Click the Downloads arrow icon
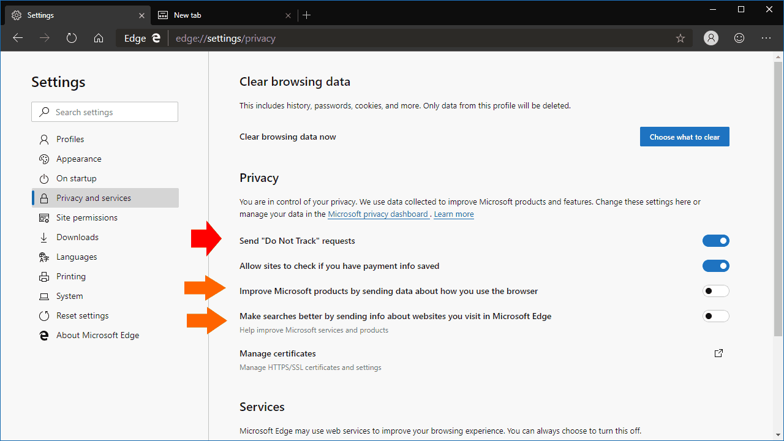The image size is (784, 441). [44, 237]
